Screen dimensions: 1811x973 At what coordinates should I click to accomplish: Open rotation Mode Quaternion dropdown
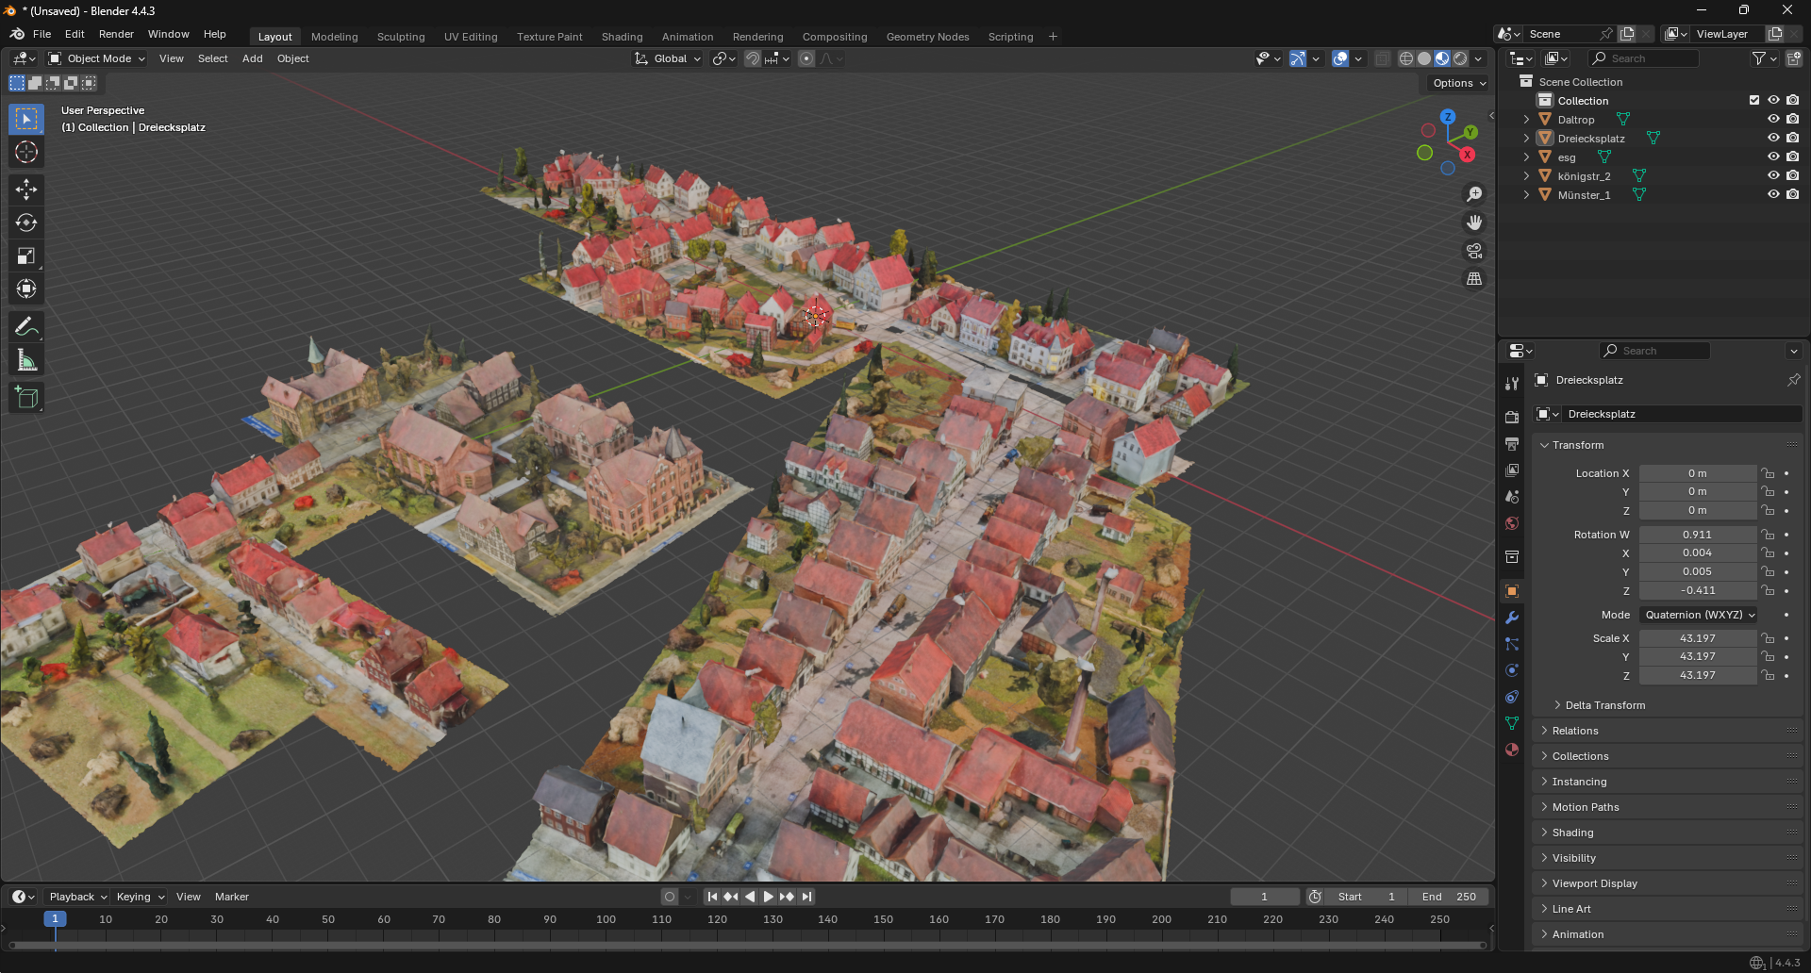[x=1700, y=615]
